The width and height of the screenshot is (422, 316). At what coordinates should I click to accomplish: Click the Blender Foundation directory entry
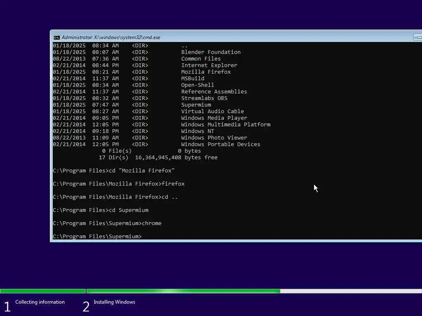[x=211, y=52]
